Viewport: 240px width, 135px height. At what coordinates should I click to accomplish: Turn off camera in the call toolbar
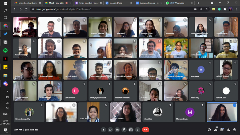pos(110,130)
